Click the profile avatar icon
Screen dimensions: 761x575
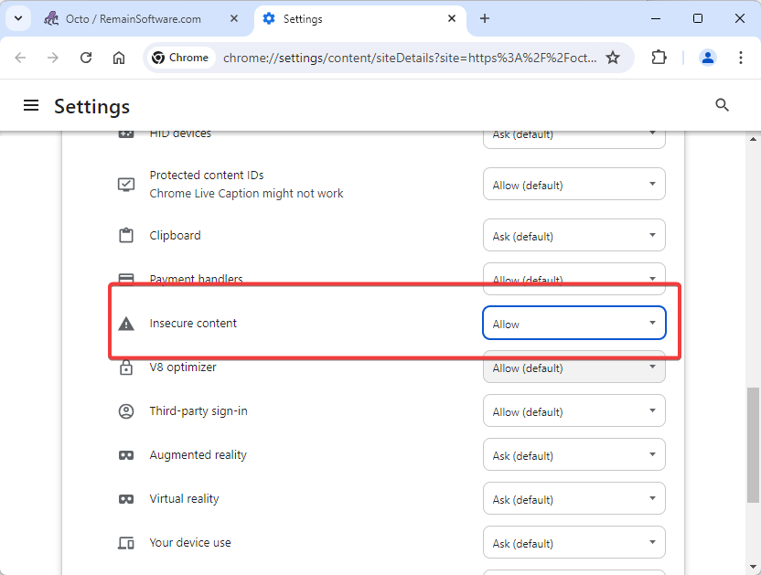[708, 58]
